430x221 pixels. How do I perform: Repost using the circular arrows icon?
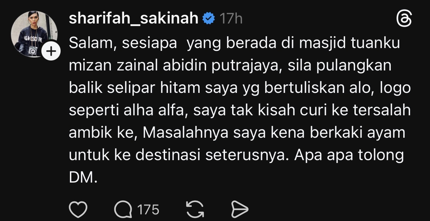[195, 209]
